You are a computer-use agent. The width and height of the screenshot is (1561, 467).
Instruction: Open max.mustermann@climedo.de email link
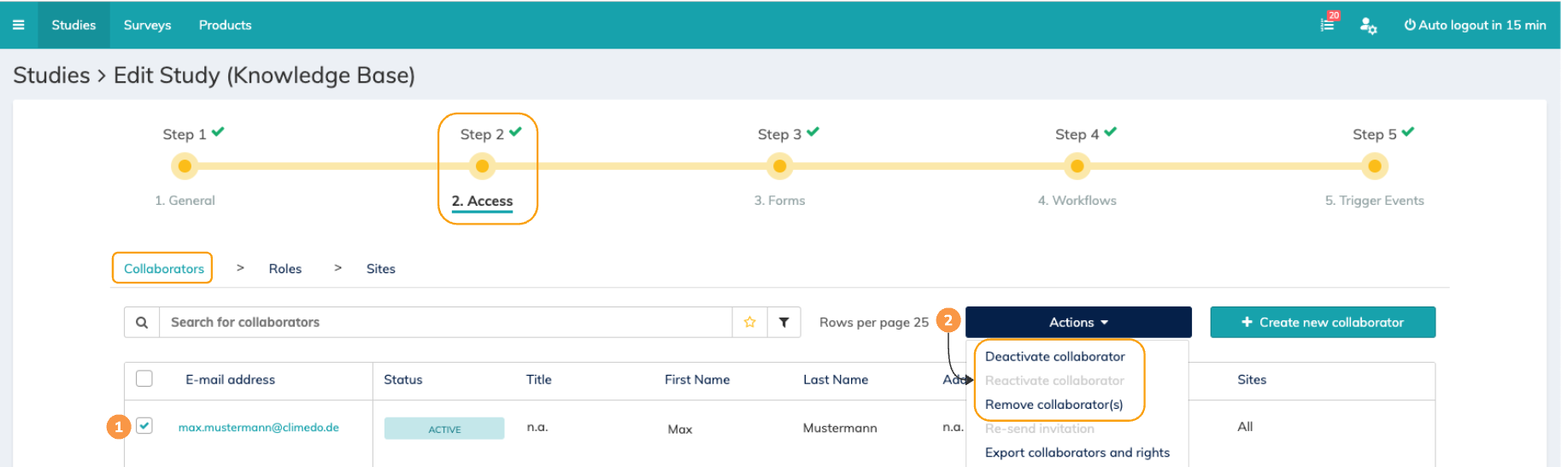coord(258,427)
